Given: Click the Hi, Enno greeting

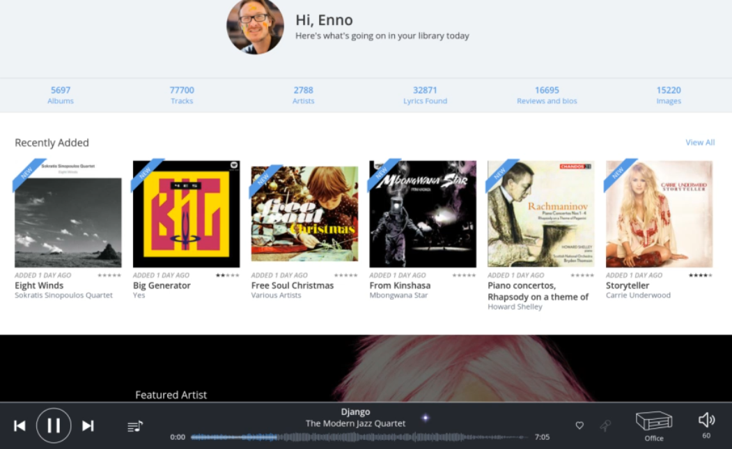Looking at the screenshot, I should (324, 20).
